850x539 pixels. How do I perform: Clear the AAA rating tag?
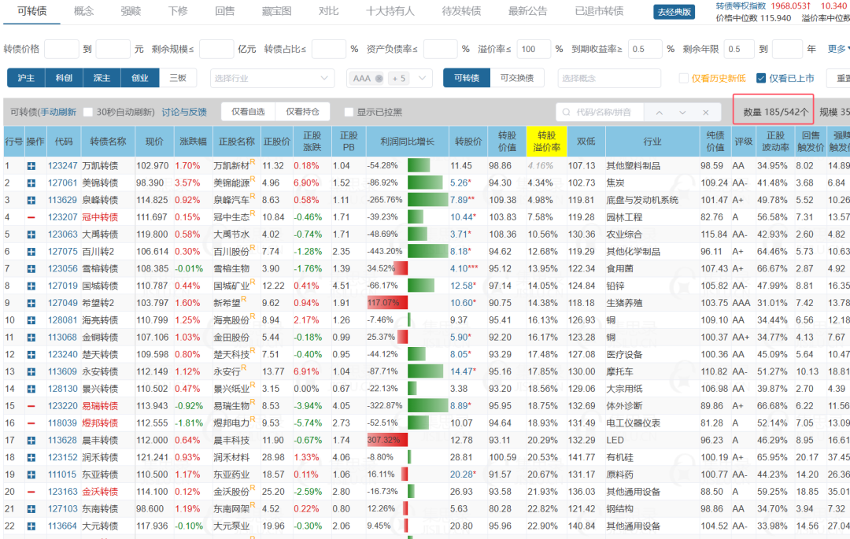379,79
